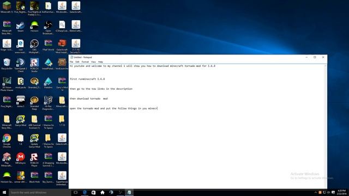
Task: Click the line 'first runminecraft 1.6.4'
Action: coord(87,79)
